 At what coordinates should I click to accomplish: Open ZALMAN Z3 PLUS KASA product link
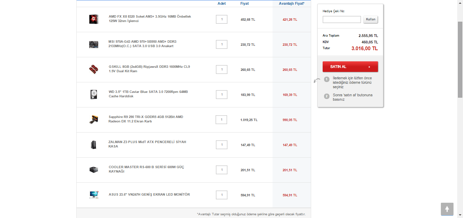point(147,144)
